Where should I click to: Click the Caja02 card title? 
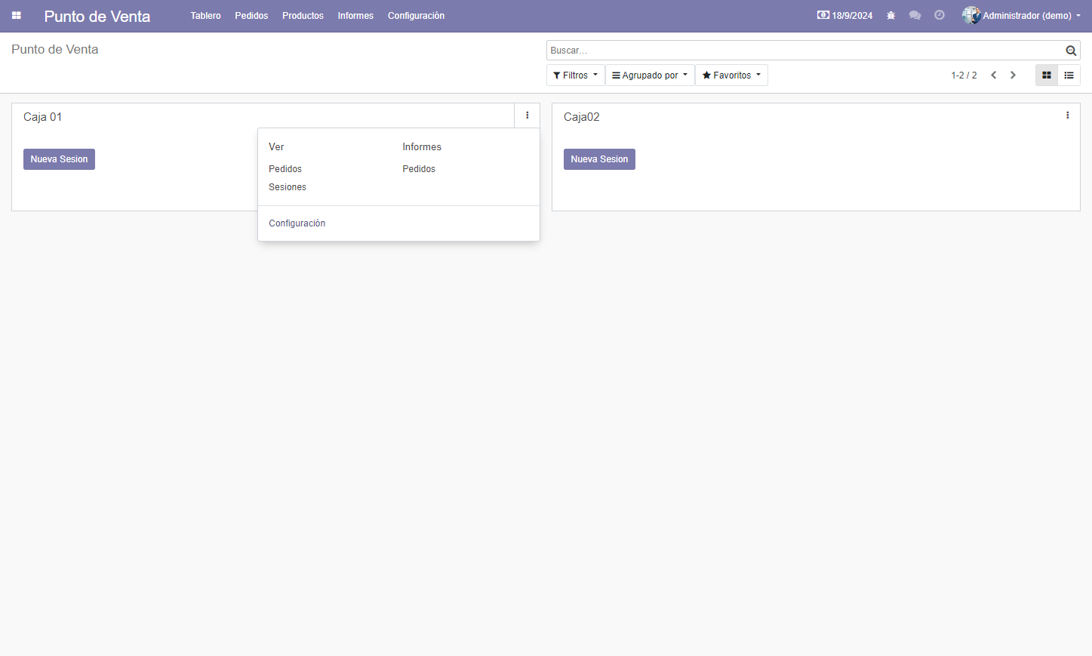point(582,117)
